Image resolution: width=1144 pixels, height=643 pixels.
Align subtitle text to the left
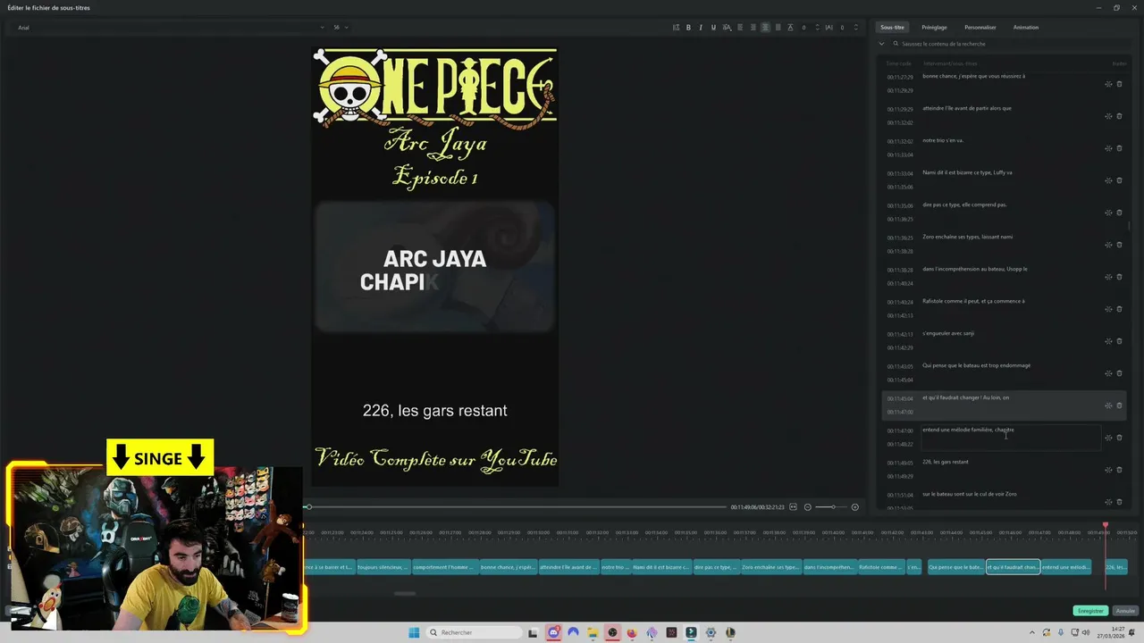click(740, 28)
